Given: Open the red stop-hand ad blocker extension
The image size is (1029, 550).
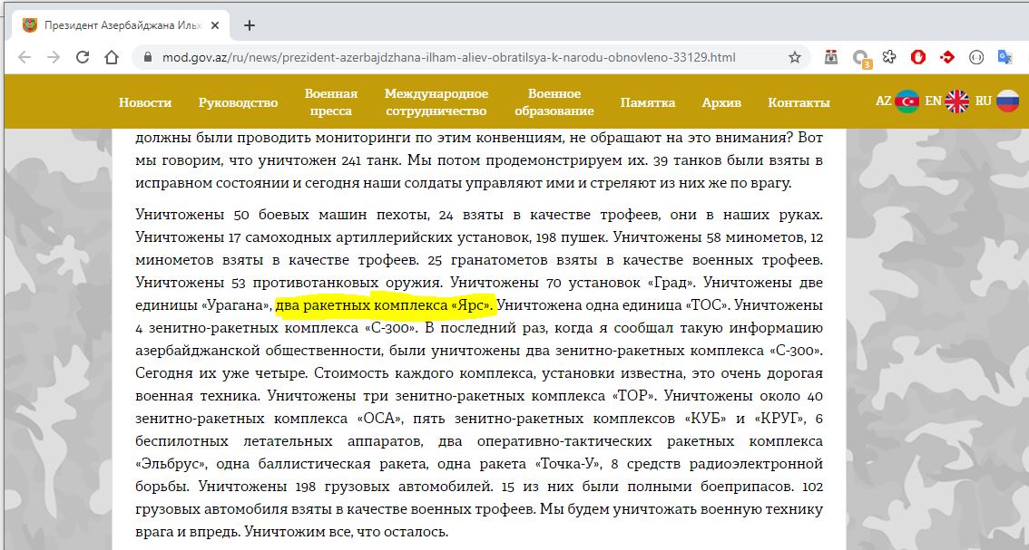Looking at the screenshot, I should tap(918, 57).
